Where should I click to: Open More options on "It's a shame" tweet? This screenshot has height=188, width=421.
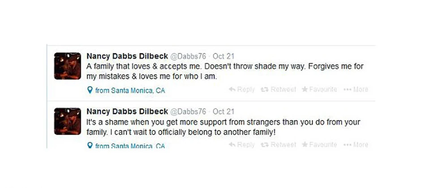(356, 145)
